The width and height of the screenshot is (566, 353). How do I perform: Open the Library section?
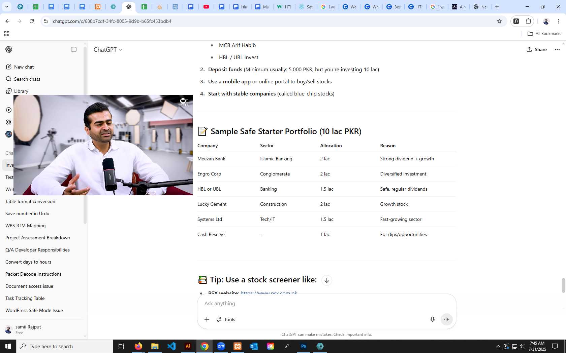click(x=17, y=91)
